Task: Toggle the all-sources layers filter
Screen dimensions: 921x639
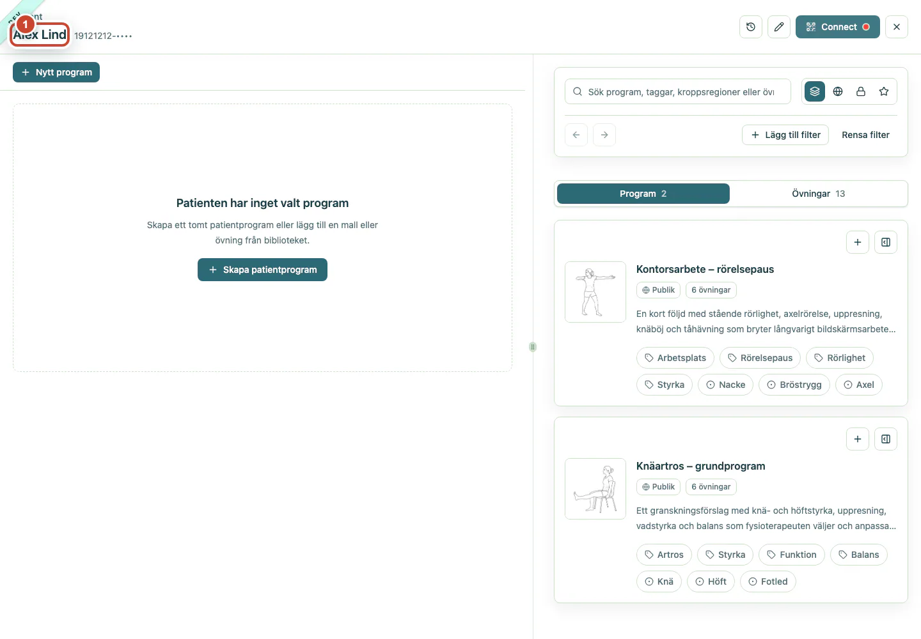Action: [x=815, y=91]
